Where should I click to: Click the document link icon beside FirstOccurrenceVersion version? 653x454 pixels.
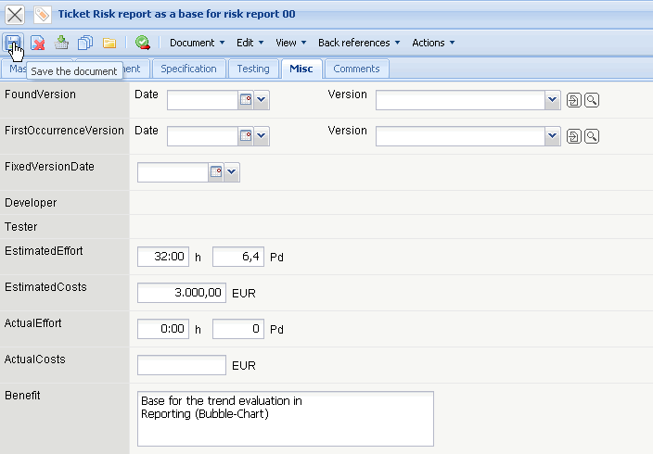tap(573, 136)
